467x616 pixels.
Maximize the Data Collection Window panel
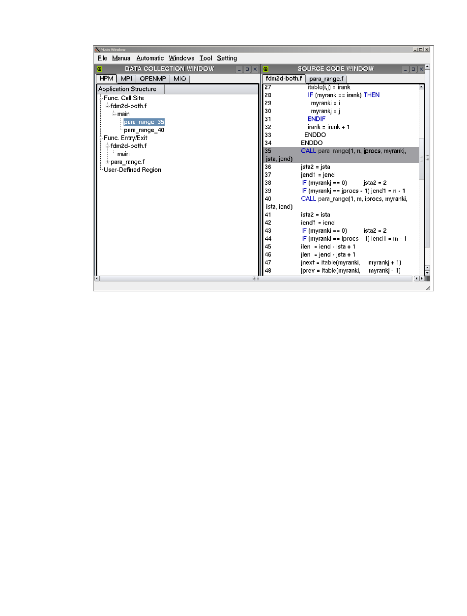coord(247,70)
